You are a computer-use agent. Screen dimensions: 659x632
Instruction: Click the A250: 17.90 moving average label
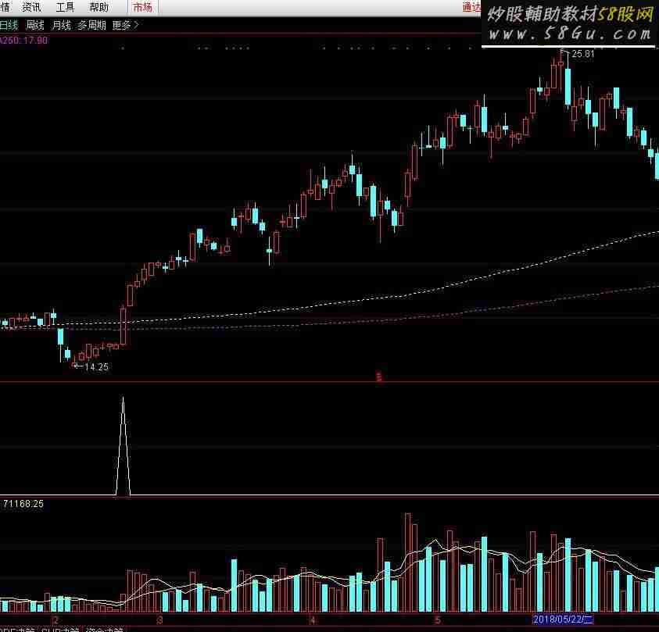click(23, 41)
